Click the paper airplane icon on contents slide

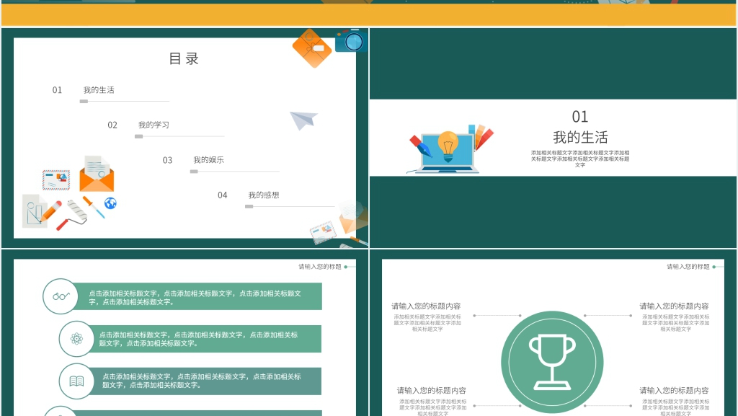303,120
